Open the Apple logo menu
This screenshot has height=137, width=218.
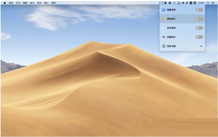pyautogui.click(x=5, y=3)
